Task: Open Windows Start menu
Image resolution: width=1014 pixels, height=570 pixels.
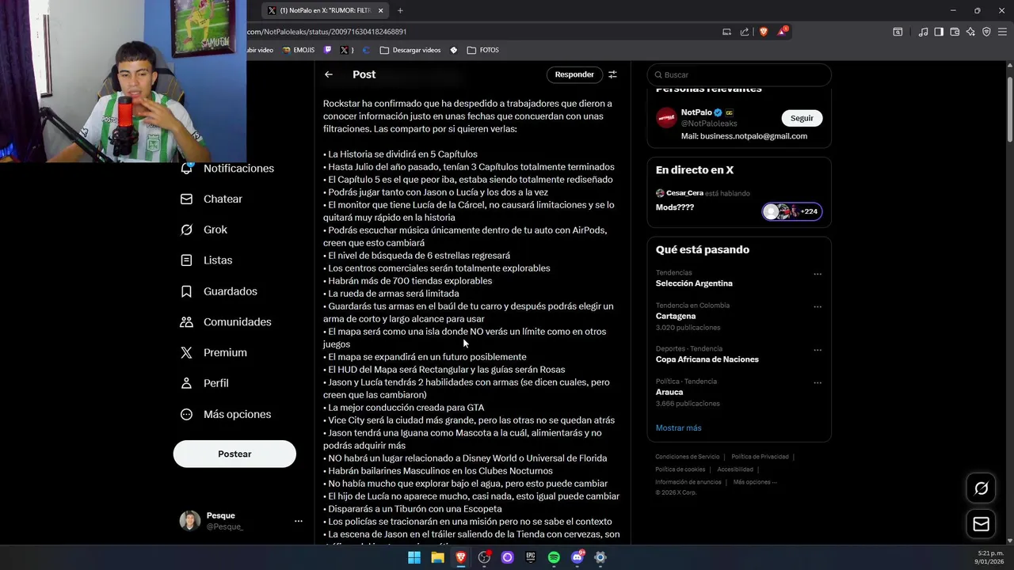Action: click(414, 557)
